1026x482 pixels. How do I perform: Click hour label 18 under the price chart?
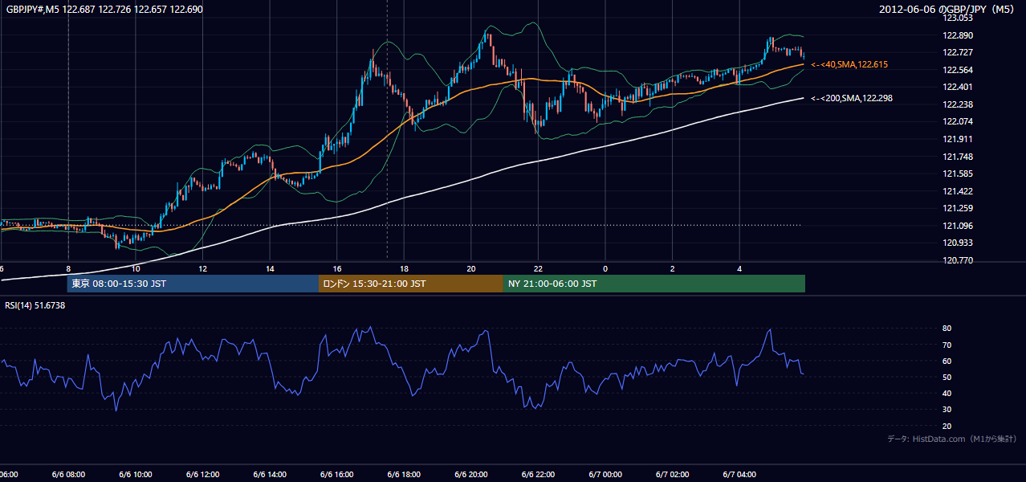pyautogui.click(x=404, y=269)
